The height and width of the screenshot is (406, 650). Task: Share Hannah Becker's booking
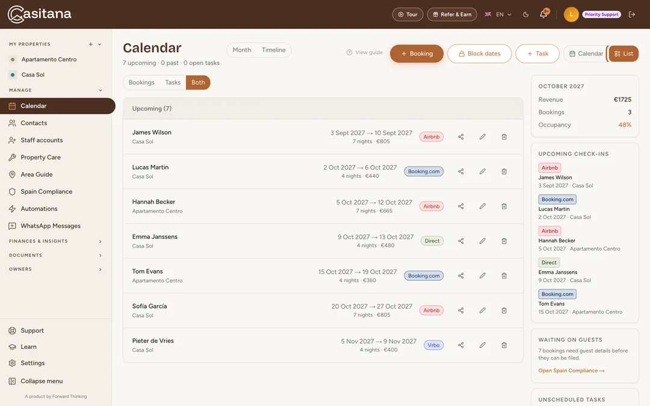coord(460,206)
